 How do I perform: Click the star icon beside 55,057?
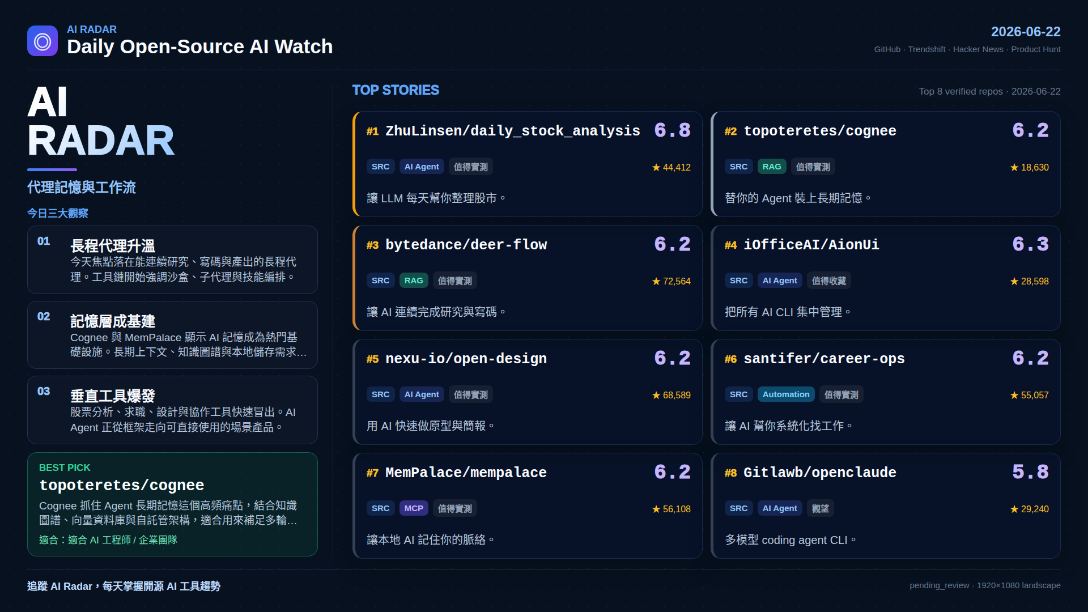[1014, 395]
